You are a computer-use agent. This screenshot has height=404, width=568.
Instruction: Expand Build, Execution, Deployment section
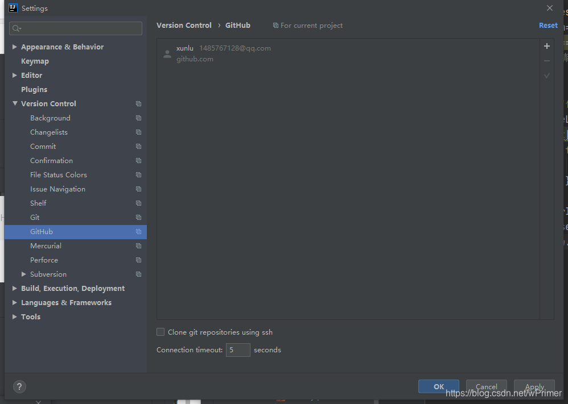[14, 288]
